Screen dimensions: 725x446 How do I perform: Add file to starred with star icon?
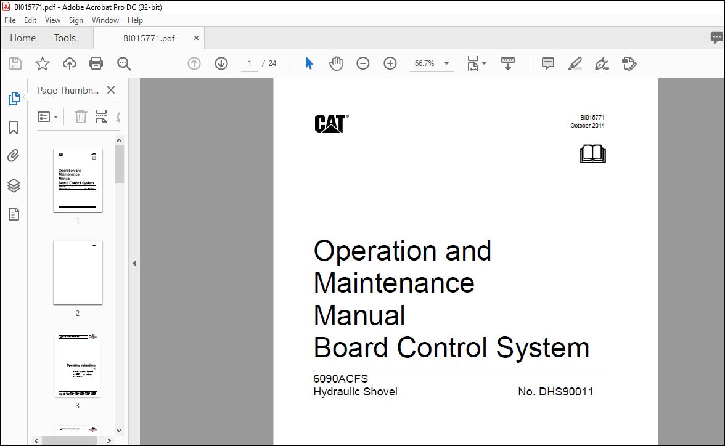click(x=43, y=63)
